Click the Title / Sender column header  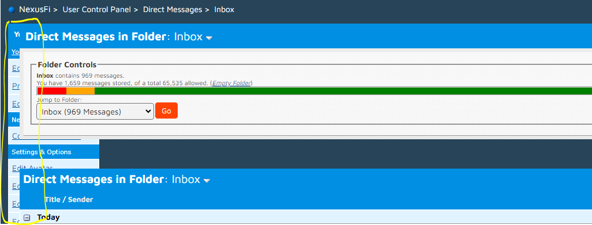click(69, 200)
